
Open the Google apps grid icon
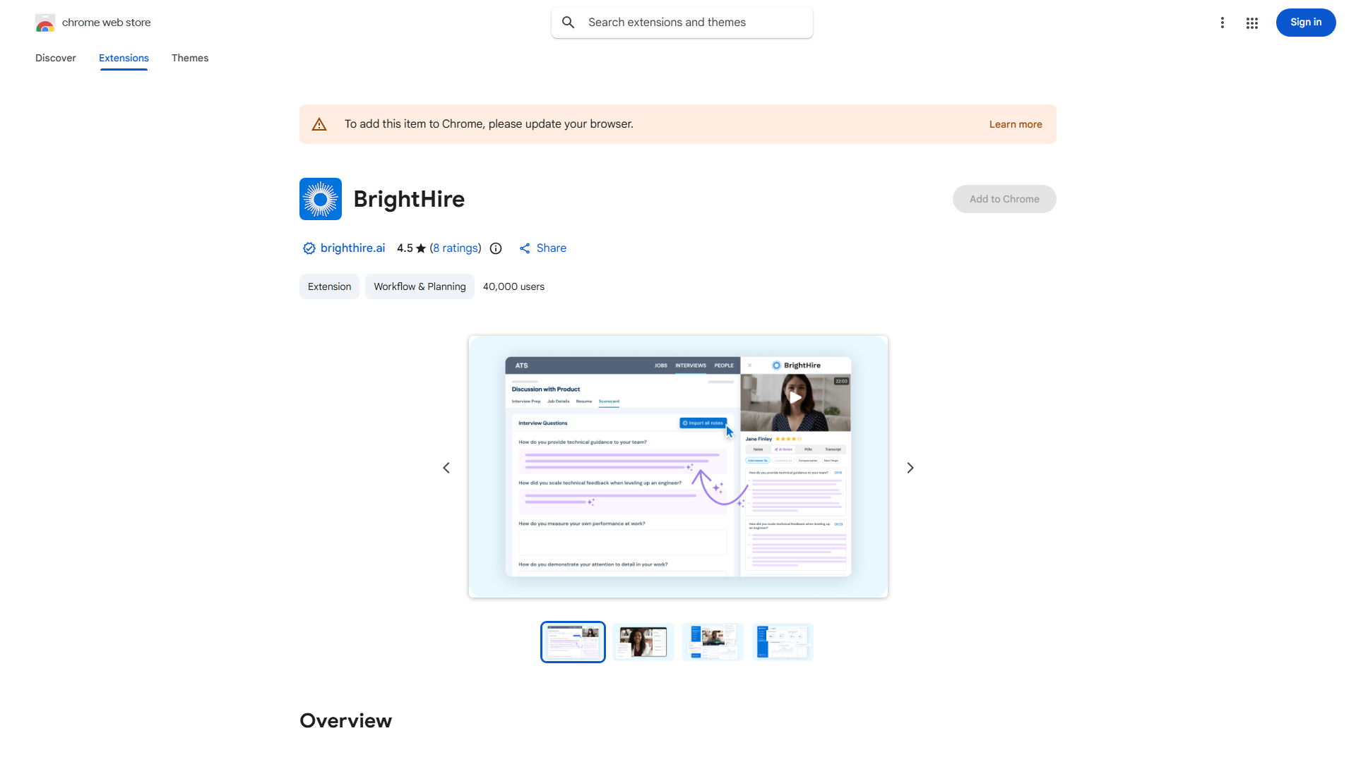(1251, 23)
